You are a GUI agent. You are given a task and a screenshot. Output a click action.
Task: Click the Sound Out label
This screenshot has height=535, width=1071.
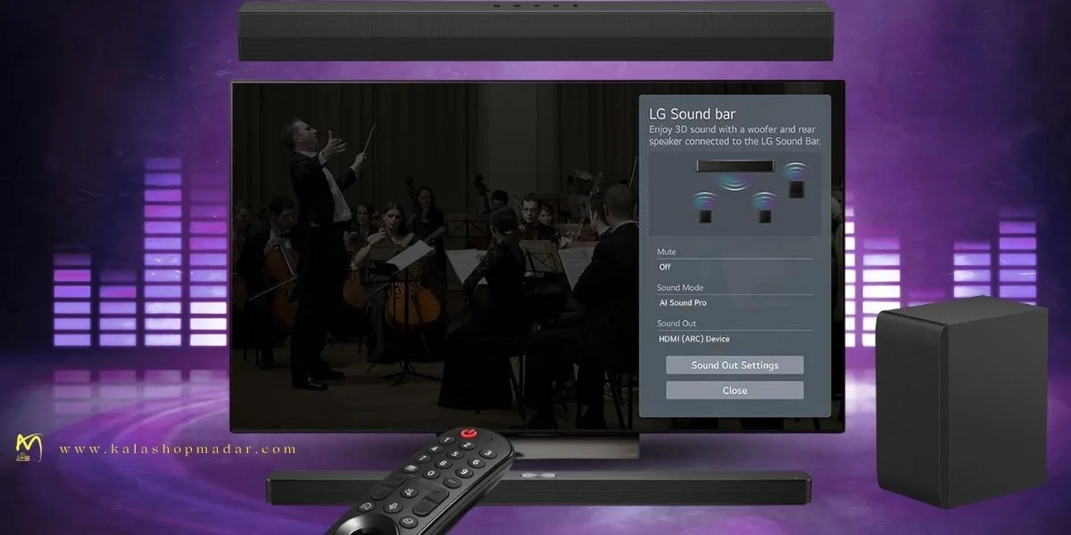click(x=677, y=324)
